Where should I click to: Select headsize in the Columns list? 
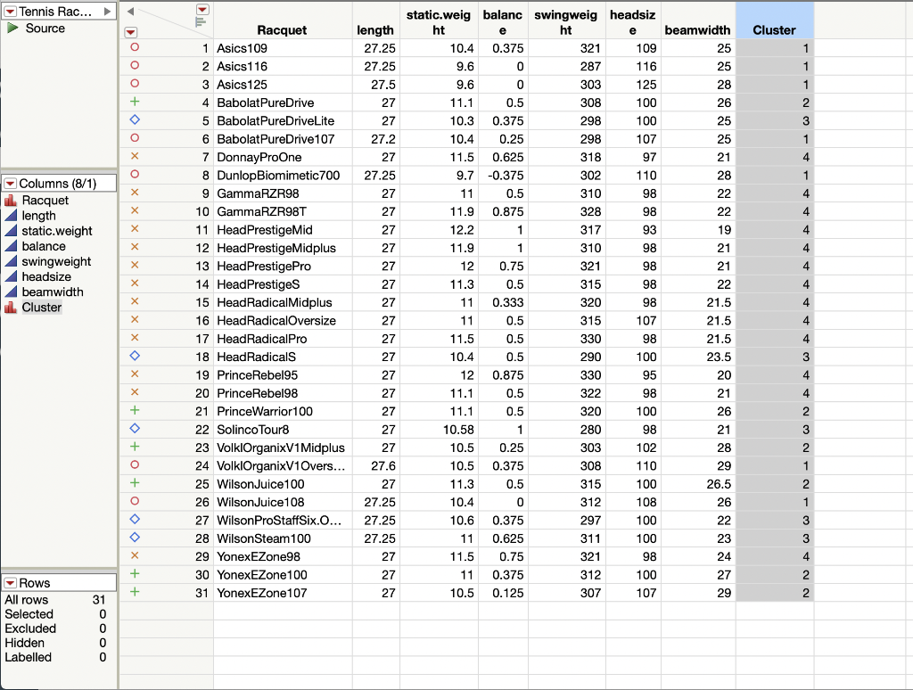click(46, 276)
